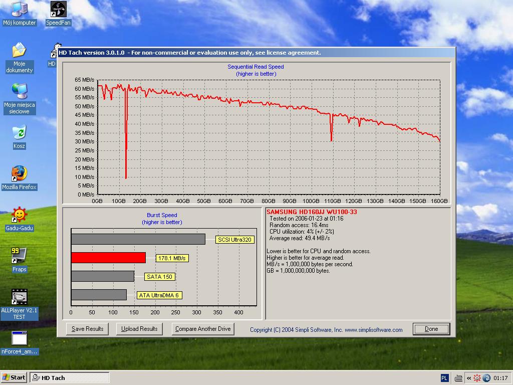Click the Copyright Simpli Software text
The width and height of the screenshot is (513, 385).
tap(326, 330)
